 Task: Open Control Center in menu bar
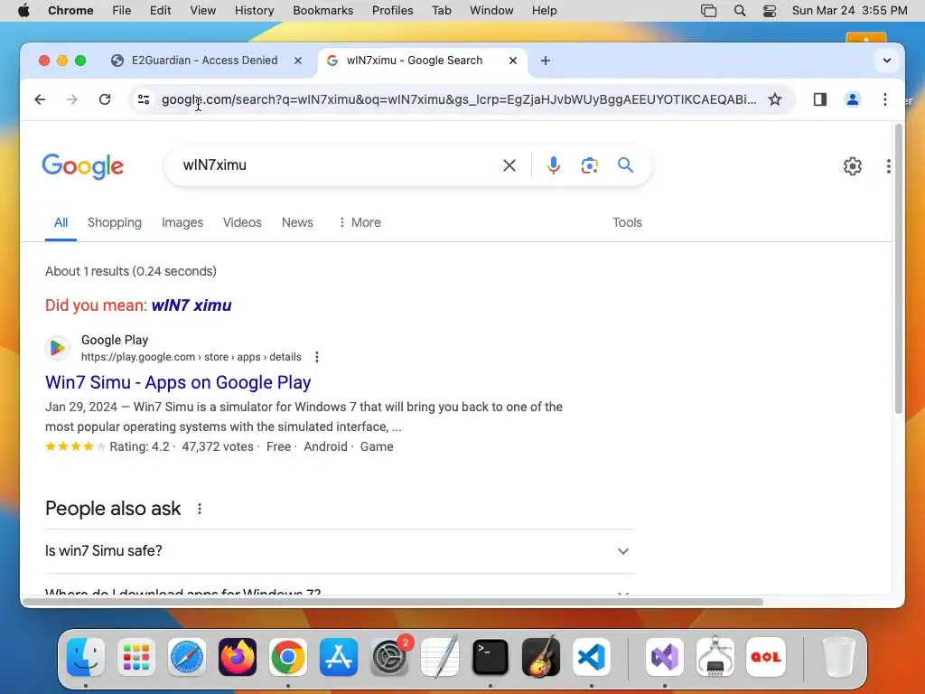[x=770, y=11]
